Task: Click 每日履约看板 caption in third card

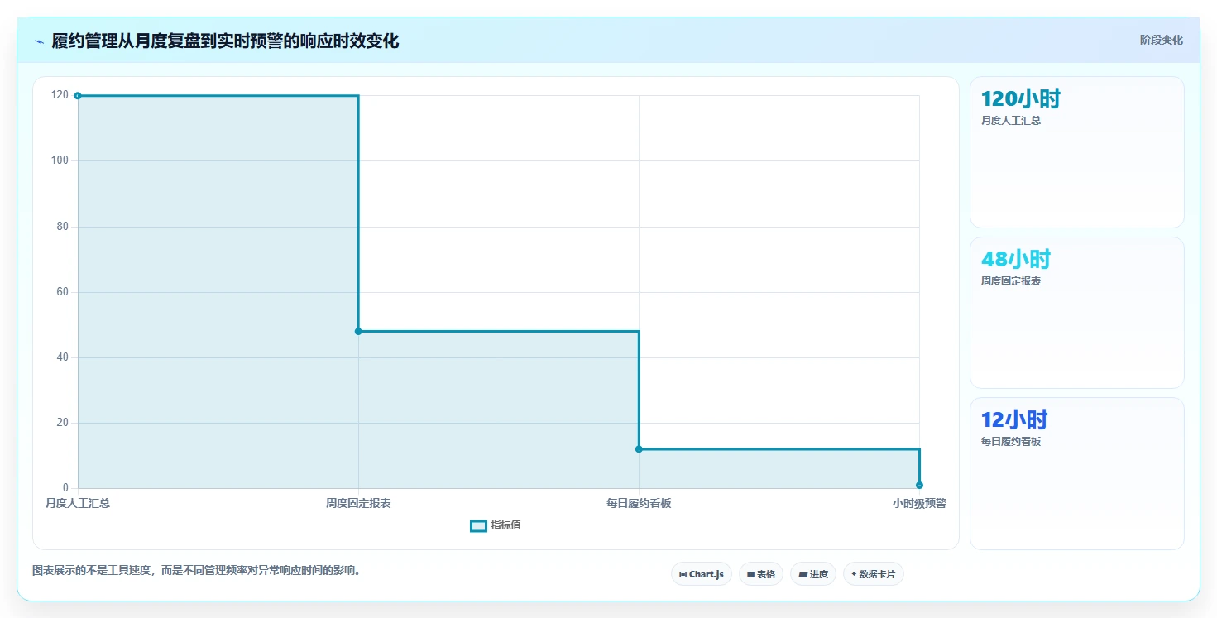Action: (1011, 442)
